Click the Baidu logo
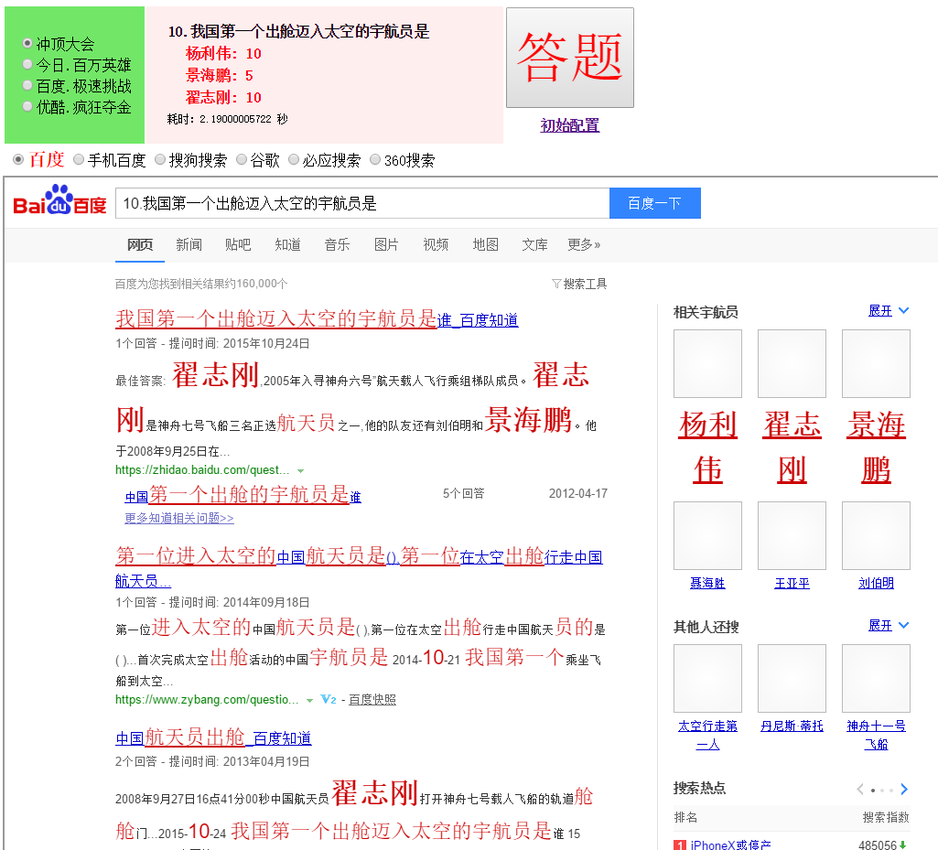This screenshot has width=938, height=850. (59, 199)
